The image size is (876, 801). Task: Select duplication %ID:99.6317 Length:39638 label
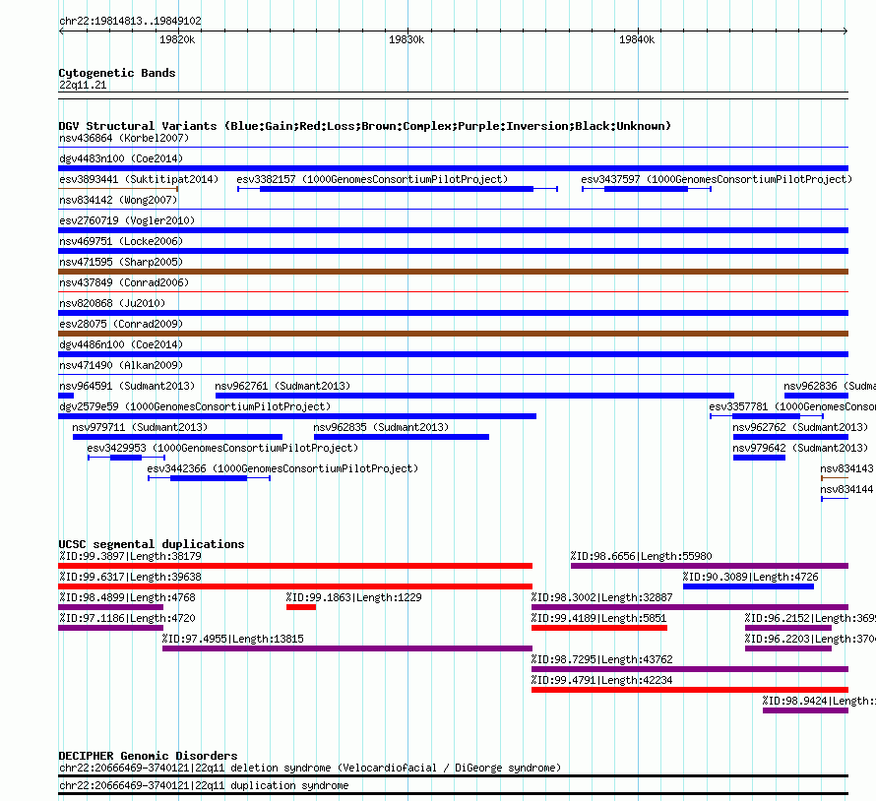(x=130, y=577)
